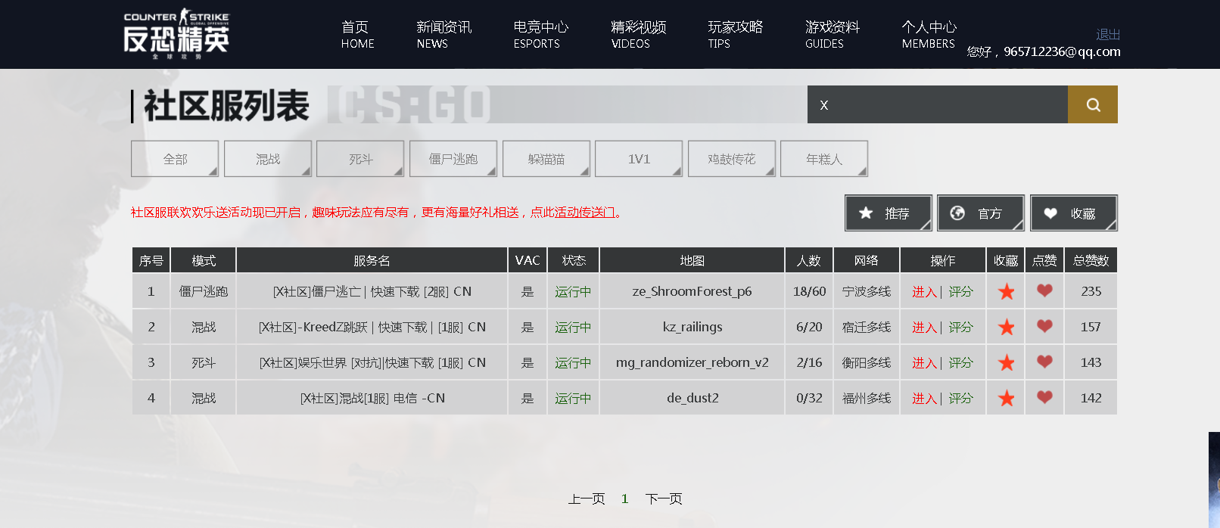The height and width of the screenshot is (528, 1220).
Task: Click 进入 for de_dust2 server
Action: coord(924,399)
